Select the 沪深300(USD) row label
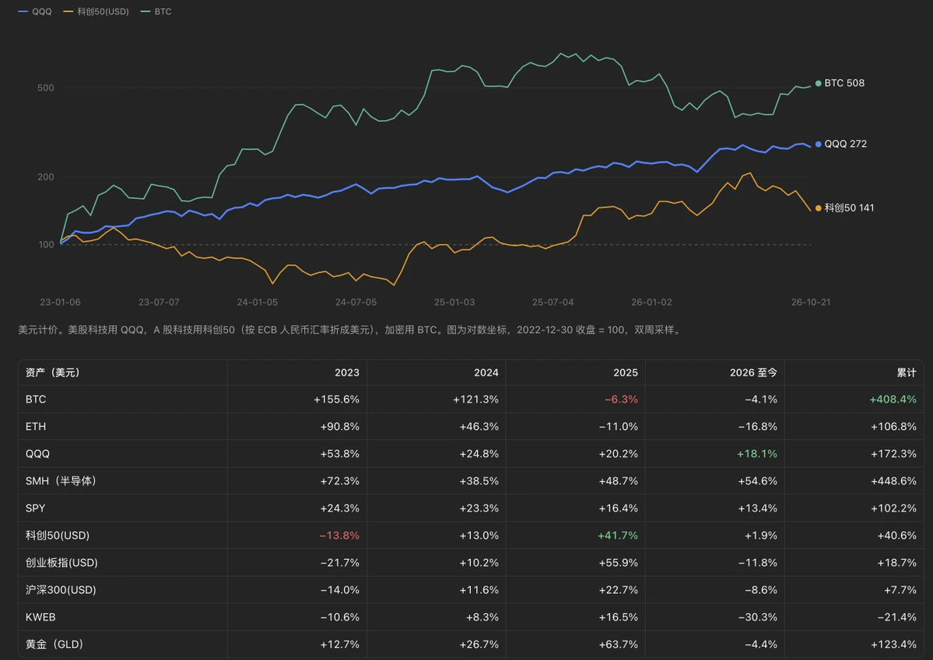This screenshot has height=660, width=933. coord(61,590)
